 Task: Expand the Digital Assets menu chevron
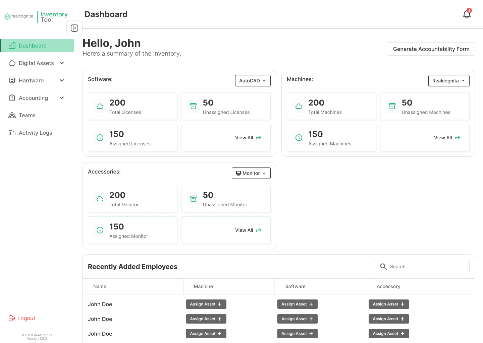click(62, 63)
